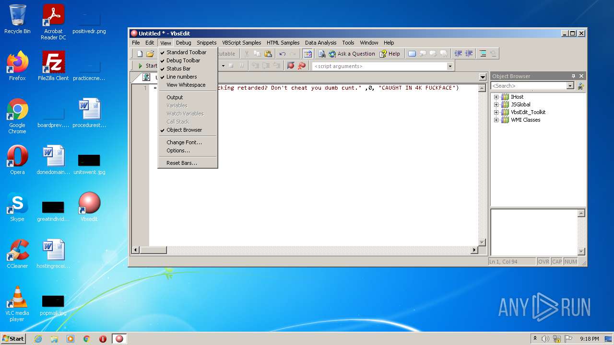
Task: Toggle OVR indicator in status bar
Action: point(543,262)
